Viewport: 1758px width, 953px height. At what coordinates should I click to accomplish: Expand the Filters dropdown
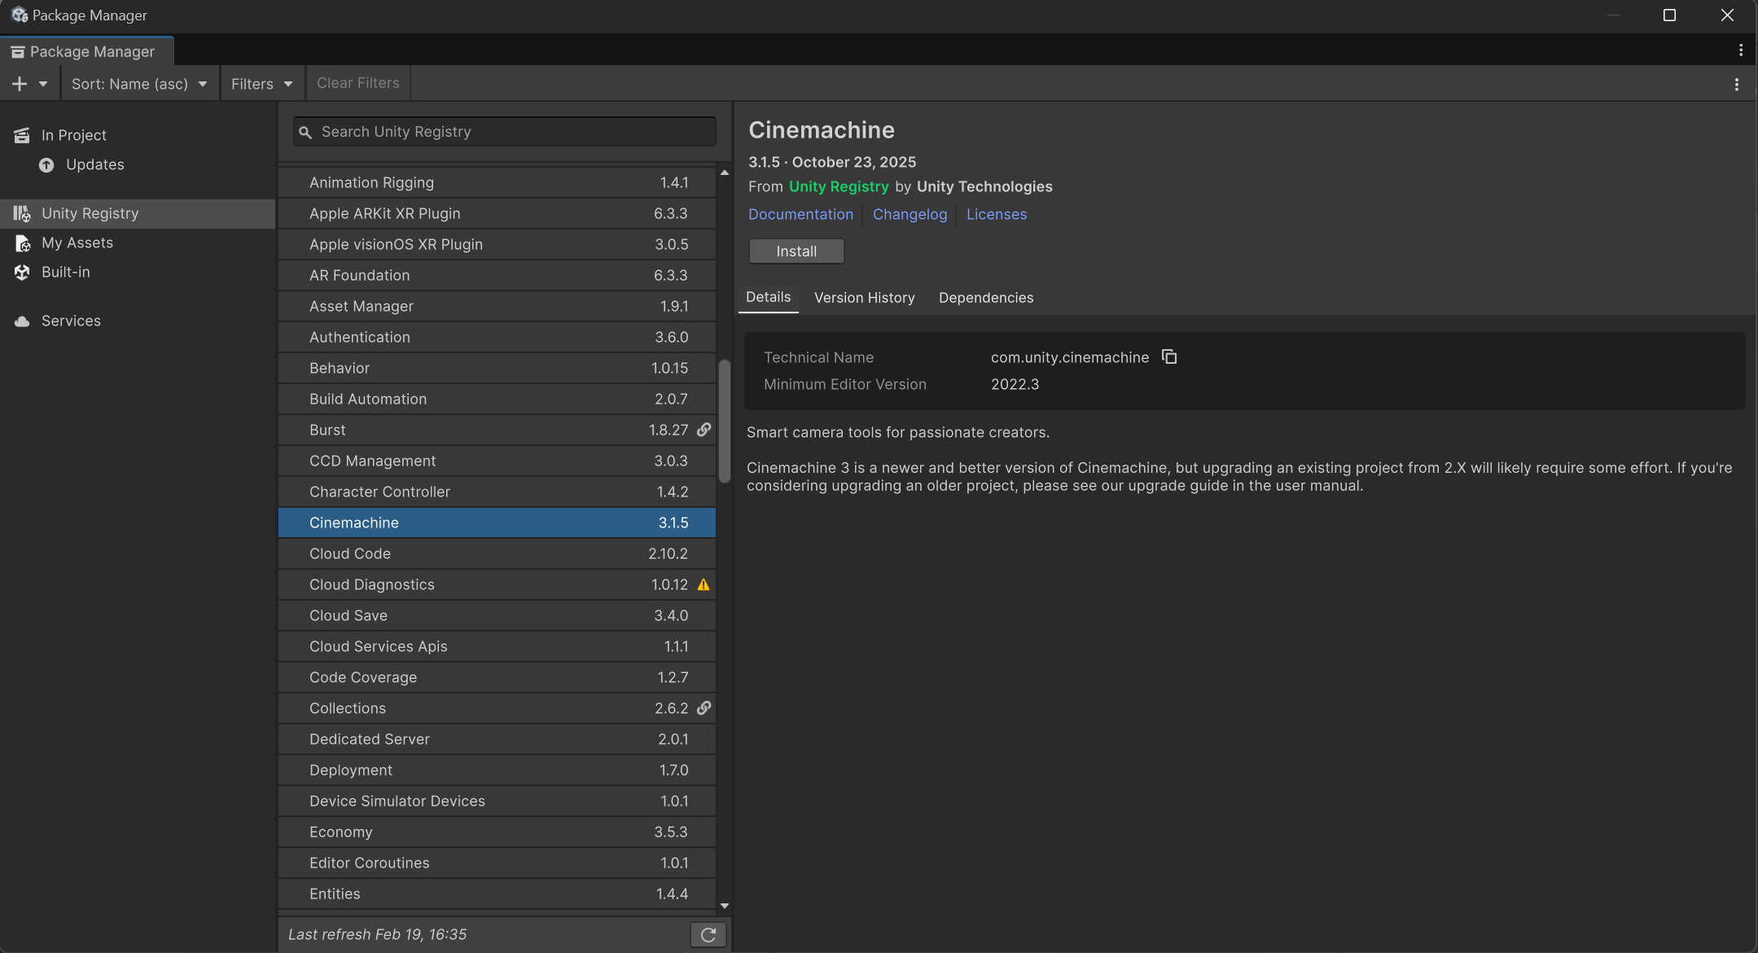pos(261,84)
